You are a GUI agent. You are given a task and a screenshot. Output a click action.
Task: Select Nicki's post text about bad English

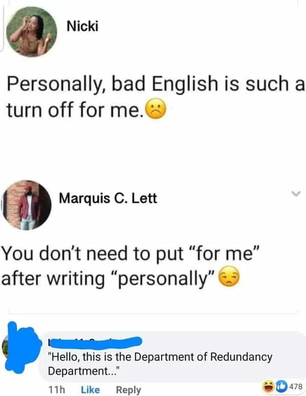(155, 97)
